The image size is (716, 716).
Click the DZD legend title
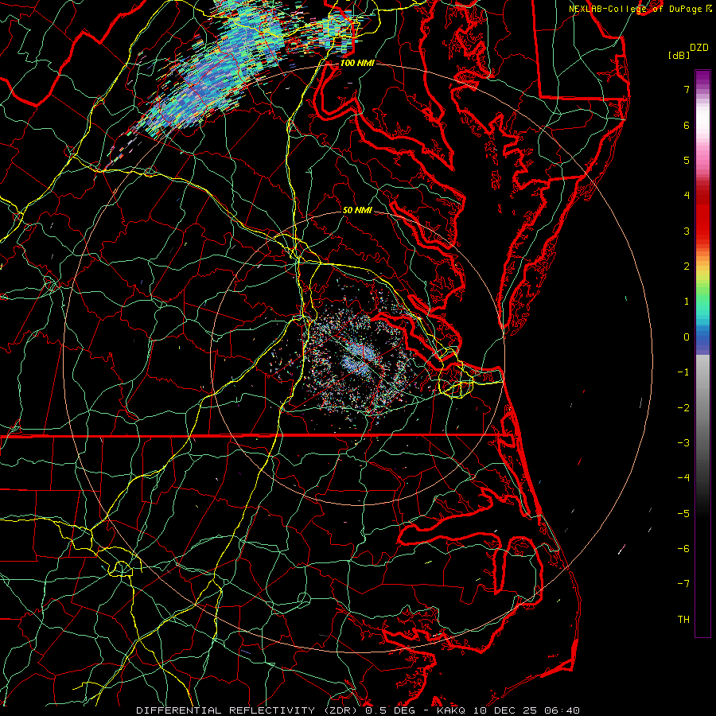tap(699, 48)
